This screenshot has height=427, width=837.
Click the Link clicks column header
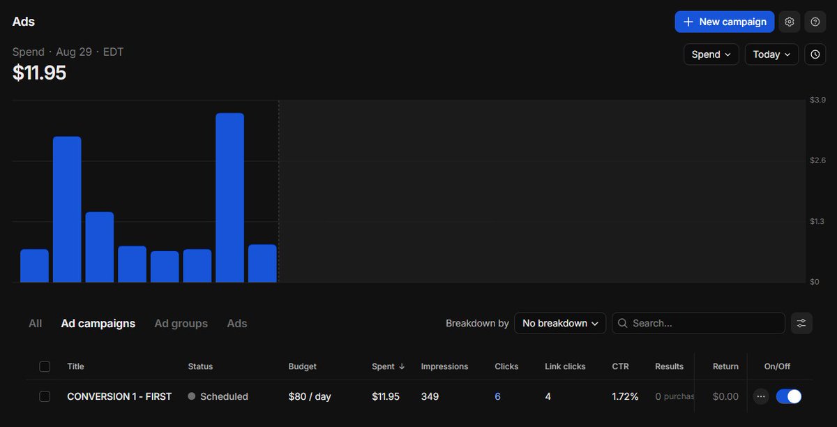click(565, 366)
